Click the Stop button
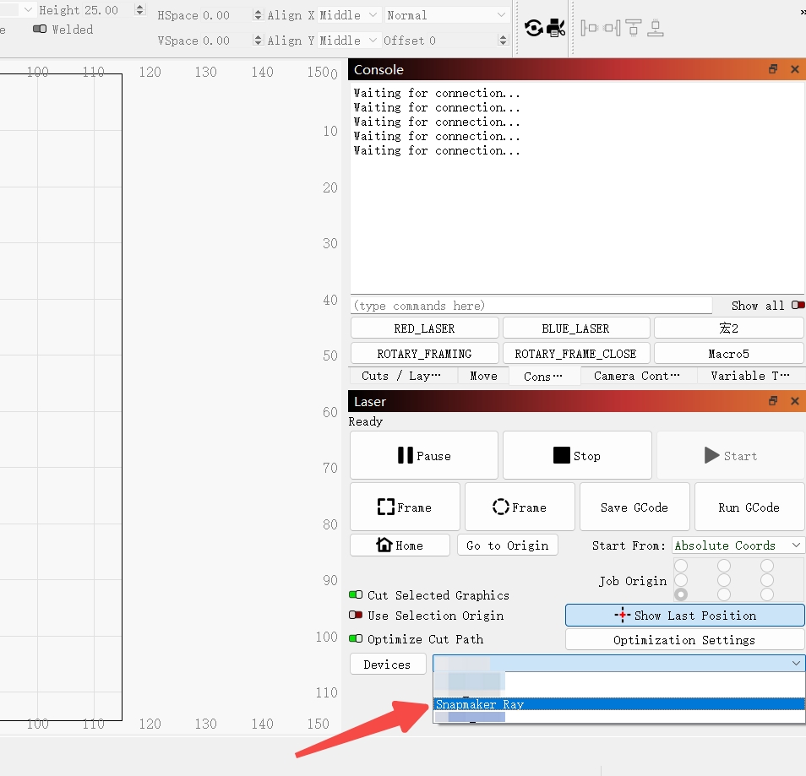Screen dimensions: 806x776 (x=577, y=455)
